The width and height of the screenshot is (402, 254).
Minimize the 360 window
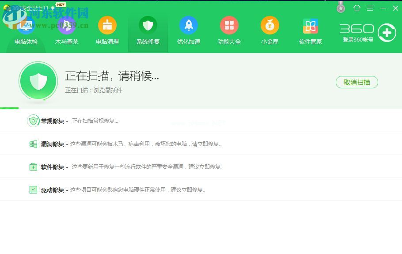383,8
